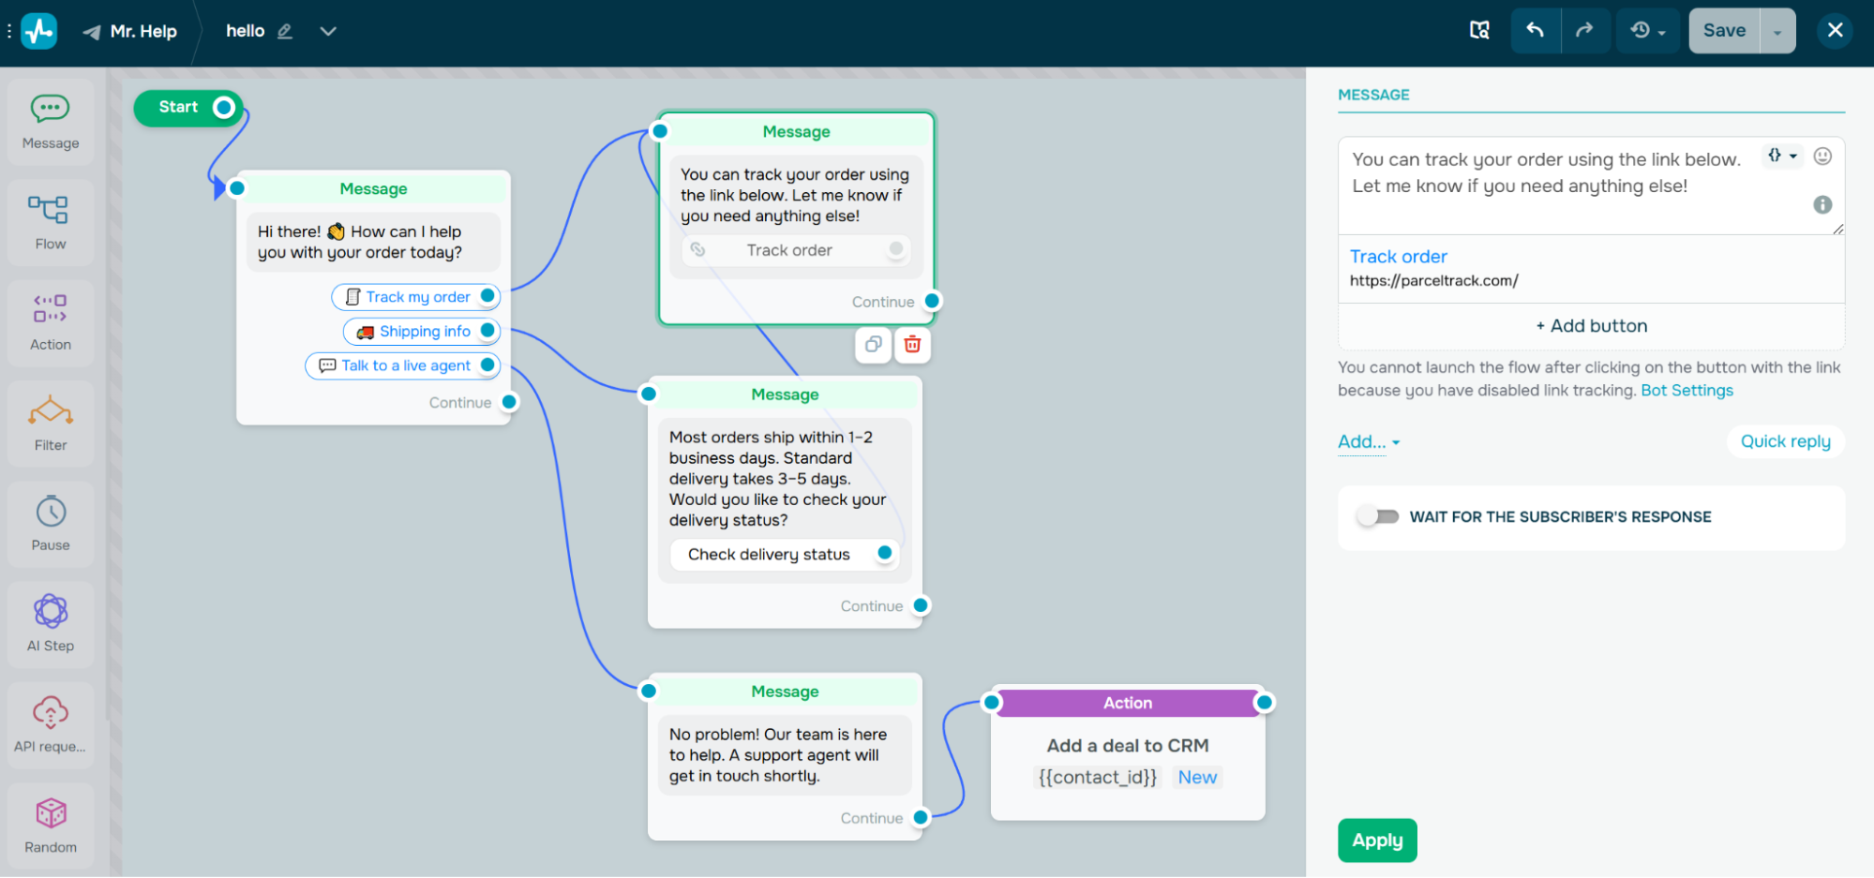
Task: Duplicate the Track order message block
Action: pyautogui.click(x=873, y=345)
